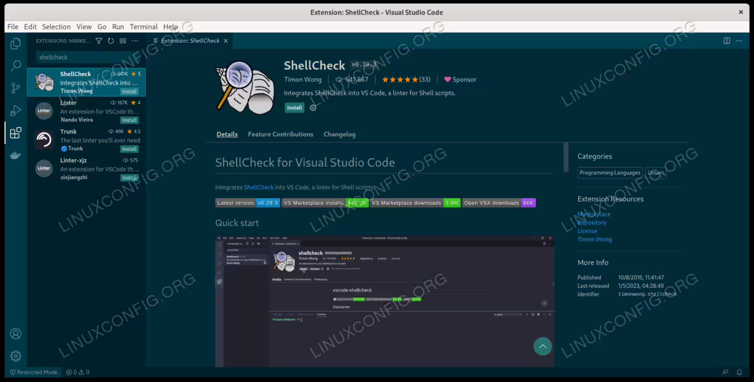The image size is (754, 382).
Task: Open the View menu
Action: tap(84, 27)
